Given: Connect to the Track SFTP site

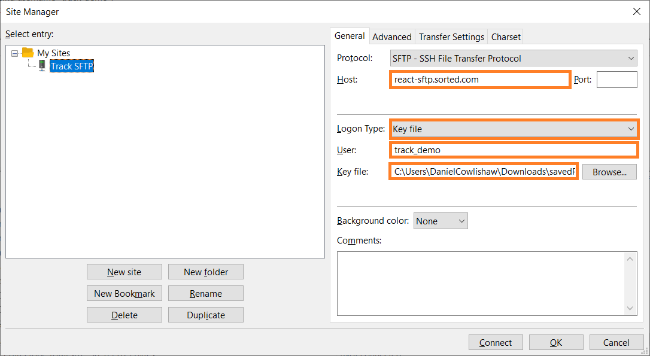Looking at the screenshot, I should click(496, 342).
